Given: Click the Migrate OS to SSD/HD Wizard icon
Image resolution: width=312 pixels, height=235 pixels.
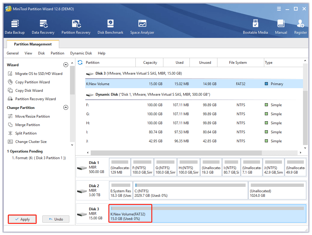Looking at the screenshot, I should pyautogui.click(x=10, y=73).
